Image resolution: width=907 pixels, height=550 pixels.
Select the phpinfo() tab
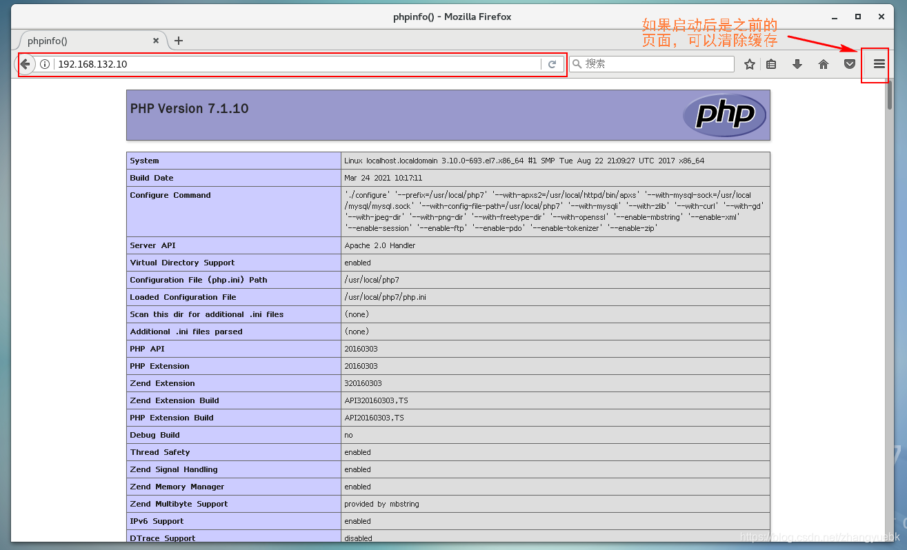pyautogui.click(x=93, y=41)
